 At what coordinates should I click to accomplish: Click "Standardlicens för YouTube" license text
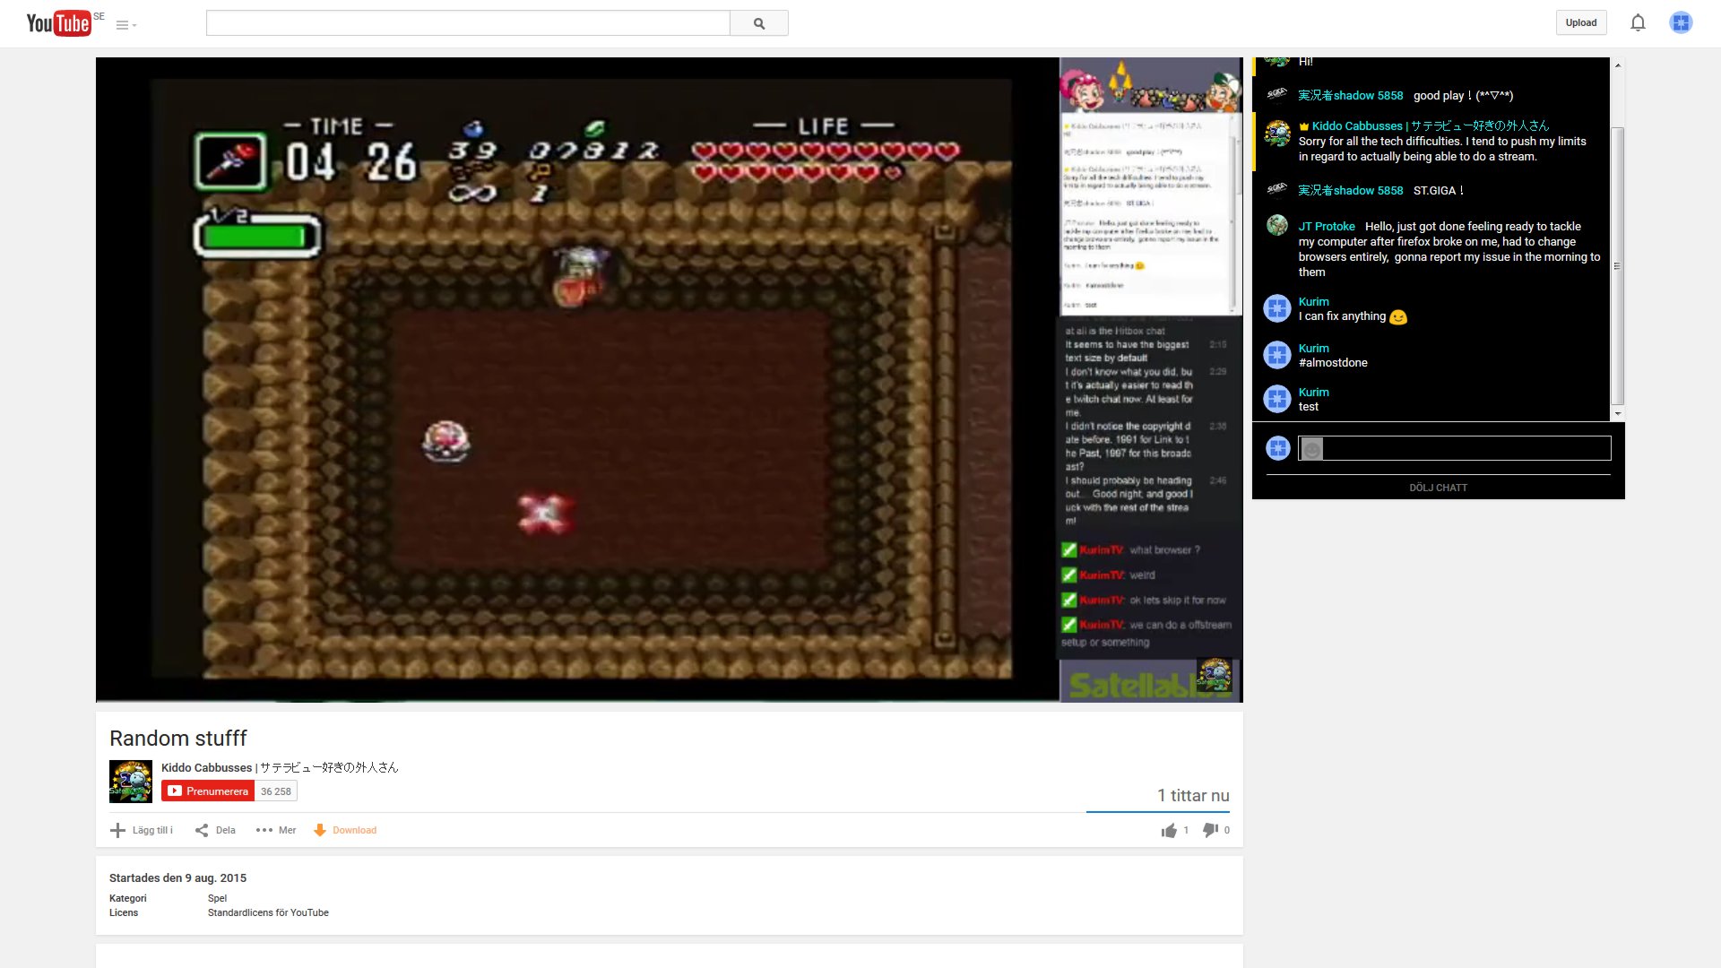pyautogui.click(x=268, y=912)
